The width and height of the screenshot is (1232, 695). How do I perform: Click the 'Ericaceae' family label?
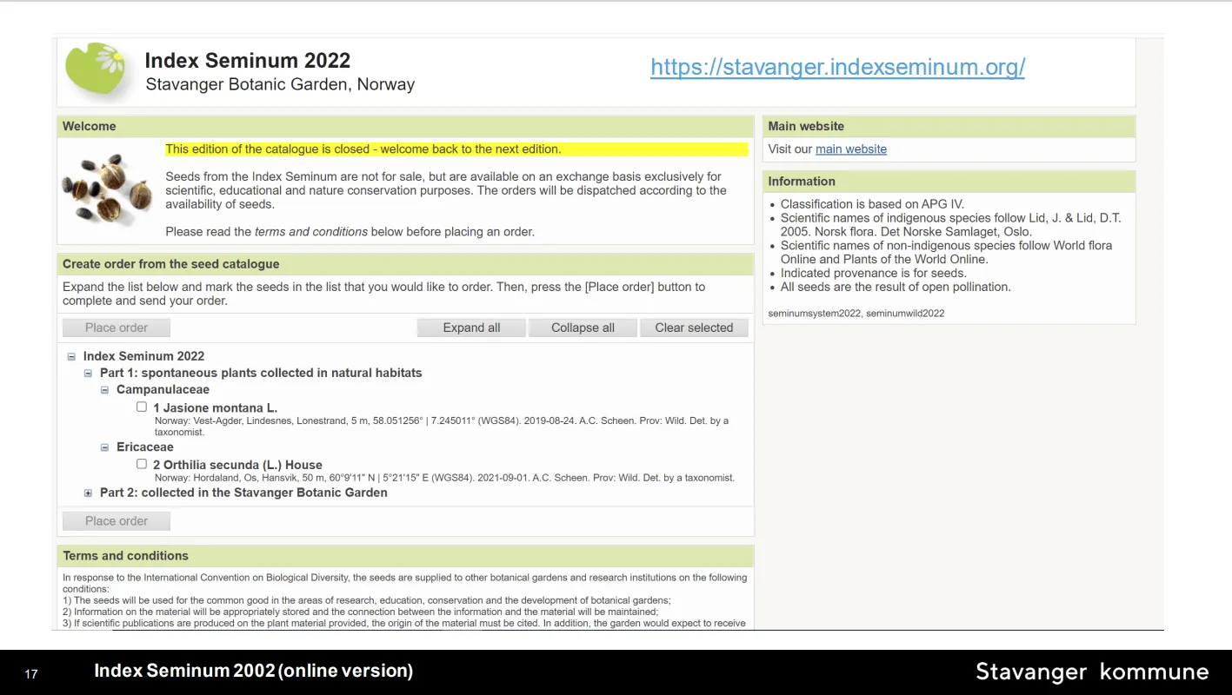tap(145, 447)
